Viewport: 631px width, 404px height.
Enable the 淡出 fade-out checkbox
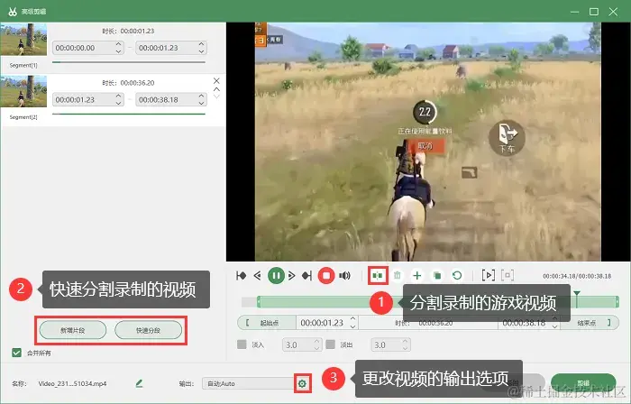tap(331, 344)
